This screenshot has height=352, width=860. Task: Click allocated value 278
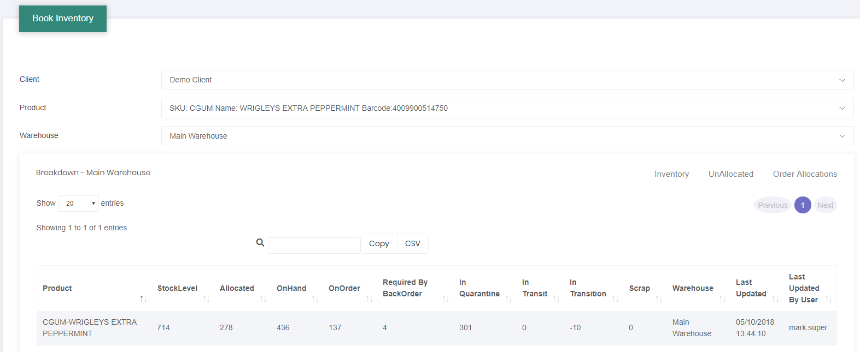click(x=226, y=327)
